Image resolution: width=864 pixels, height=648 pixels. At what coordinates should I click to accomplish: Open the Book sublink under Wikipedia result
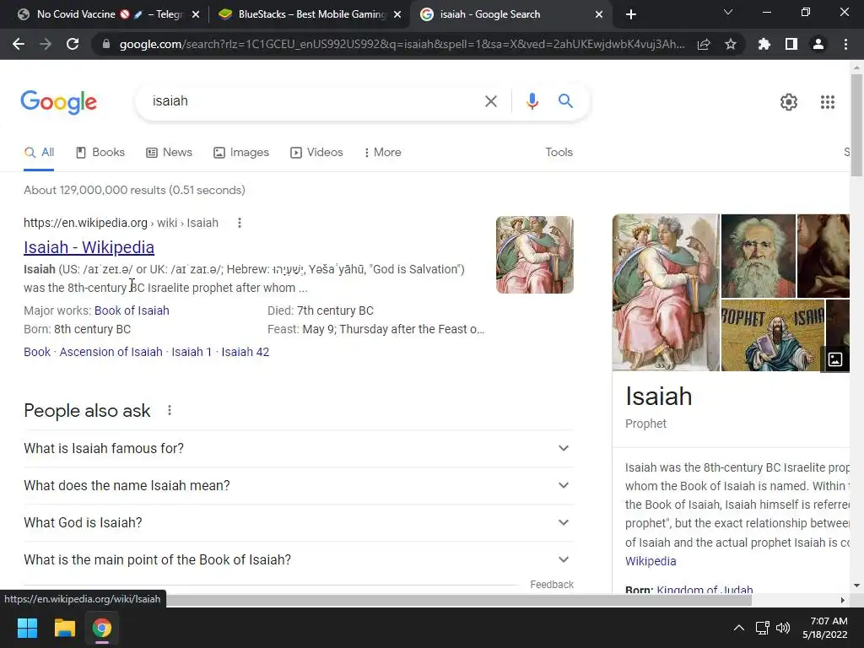point(37,352)
